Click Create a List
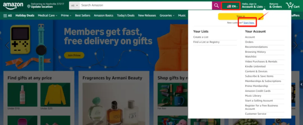 [x=201, y=37]
